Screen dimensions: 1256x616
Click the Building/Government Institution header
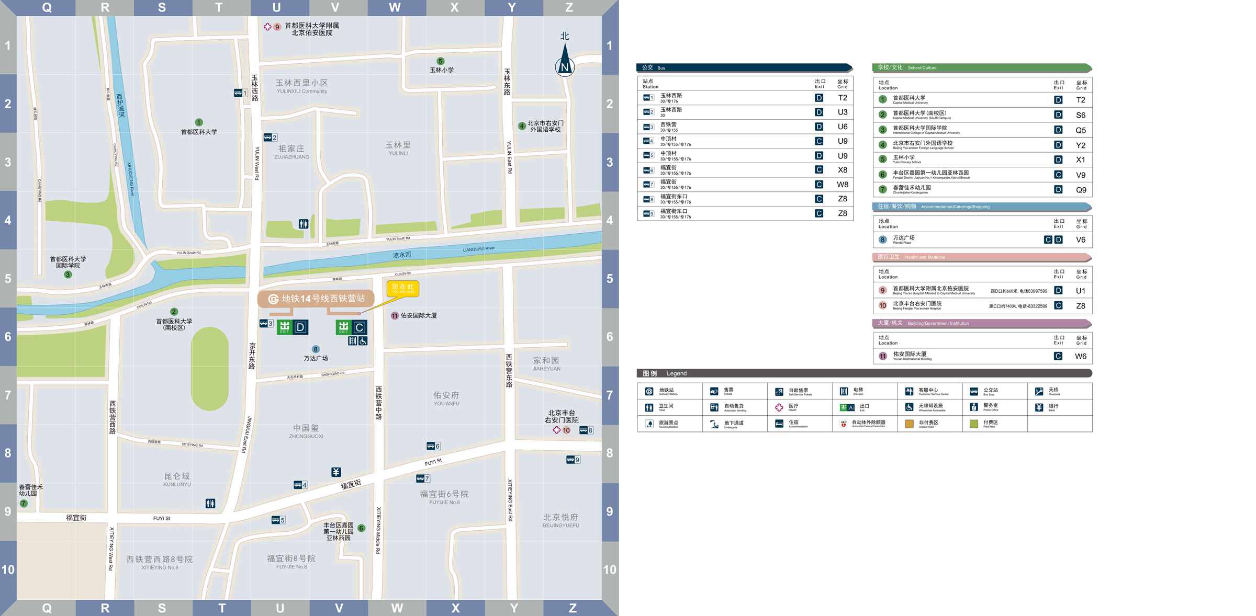982,323
